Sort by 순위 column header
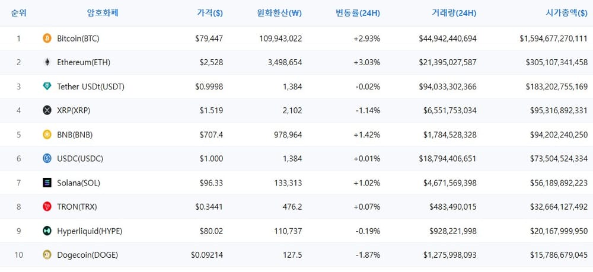This screenshot has height=272, width=593. 18,13
